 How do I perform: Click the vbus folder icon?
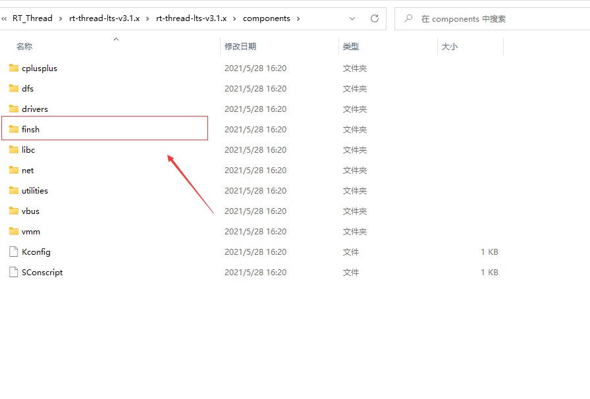click(x=14, y=211)
